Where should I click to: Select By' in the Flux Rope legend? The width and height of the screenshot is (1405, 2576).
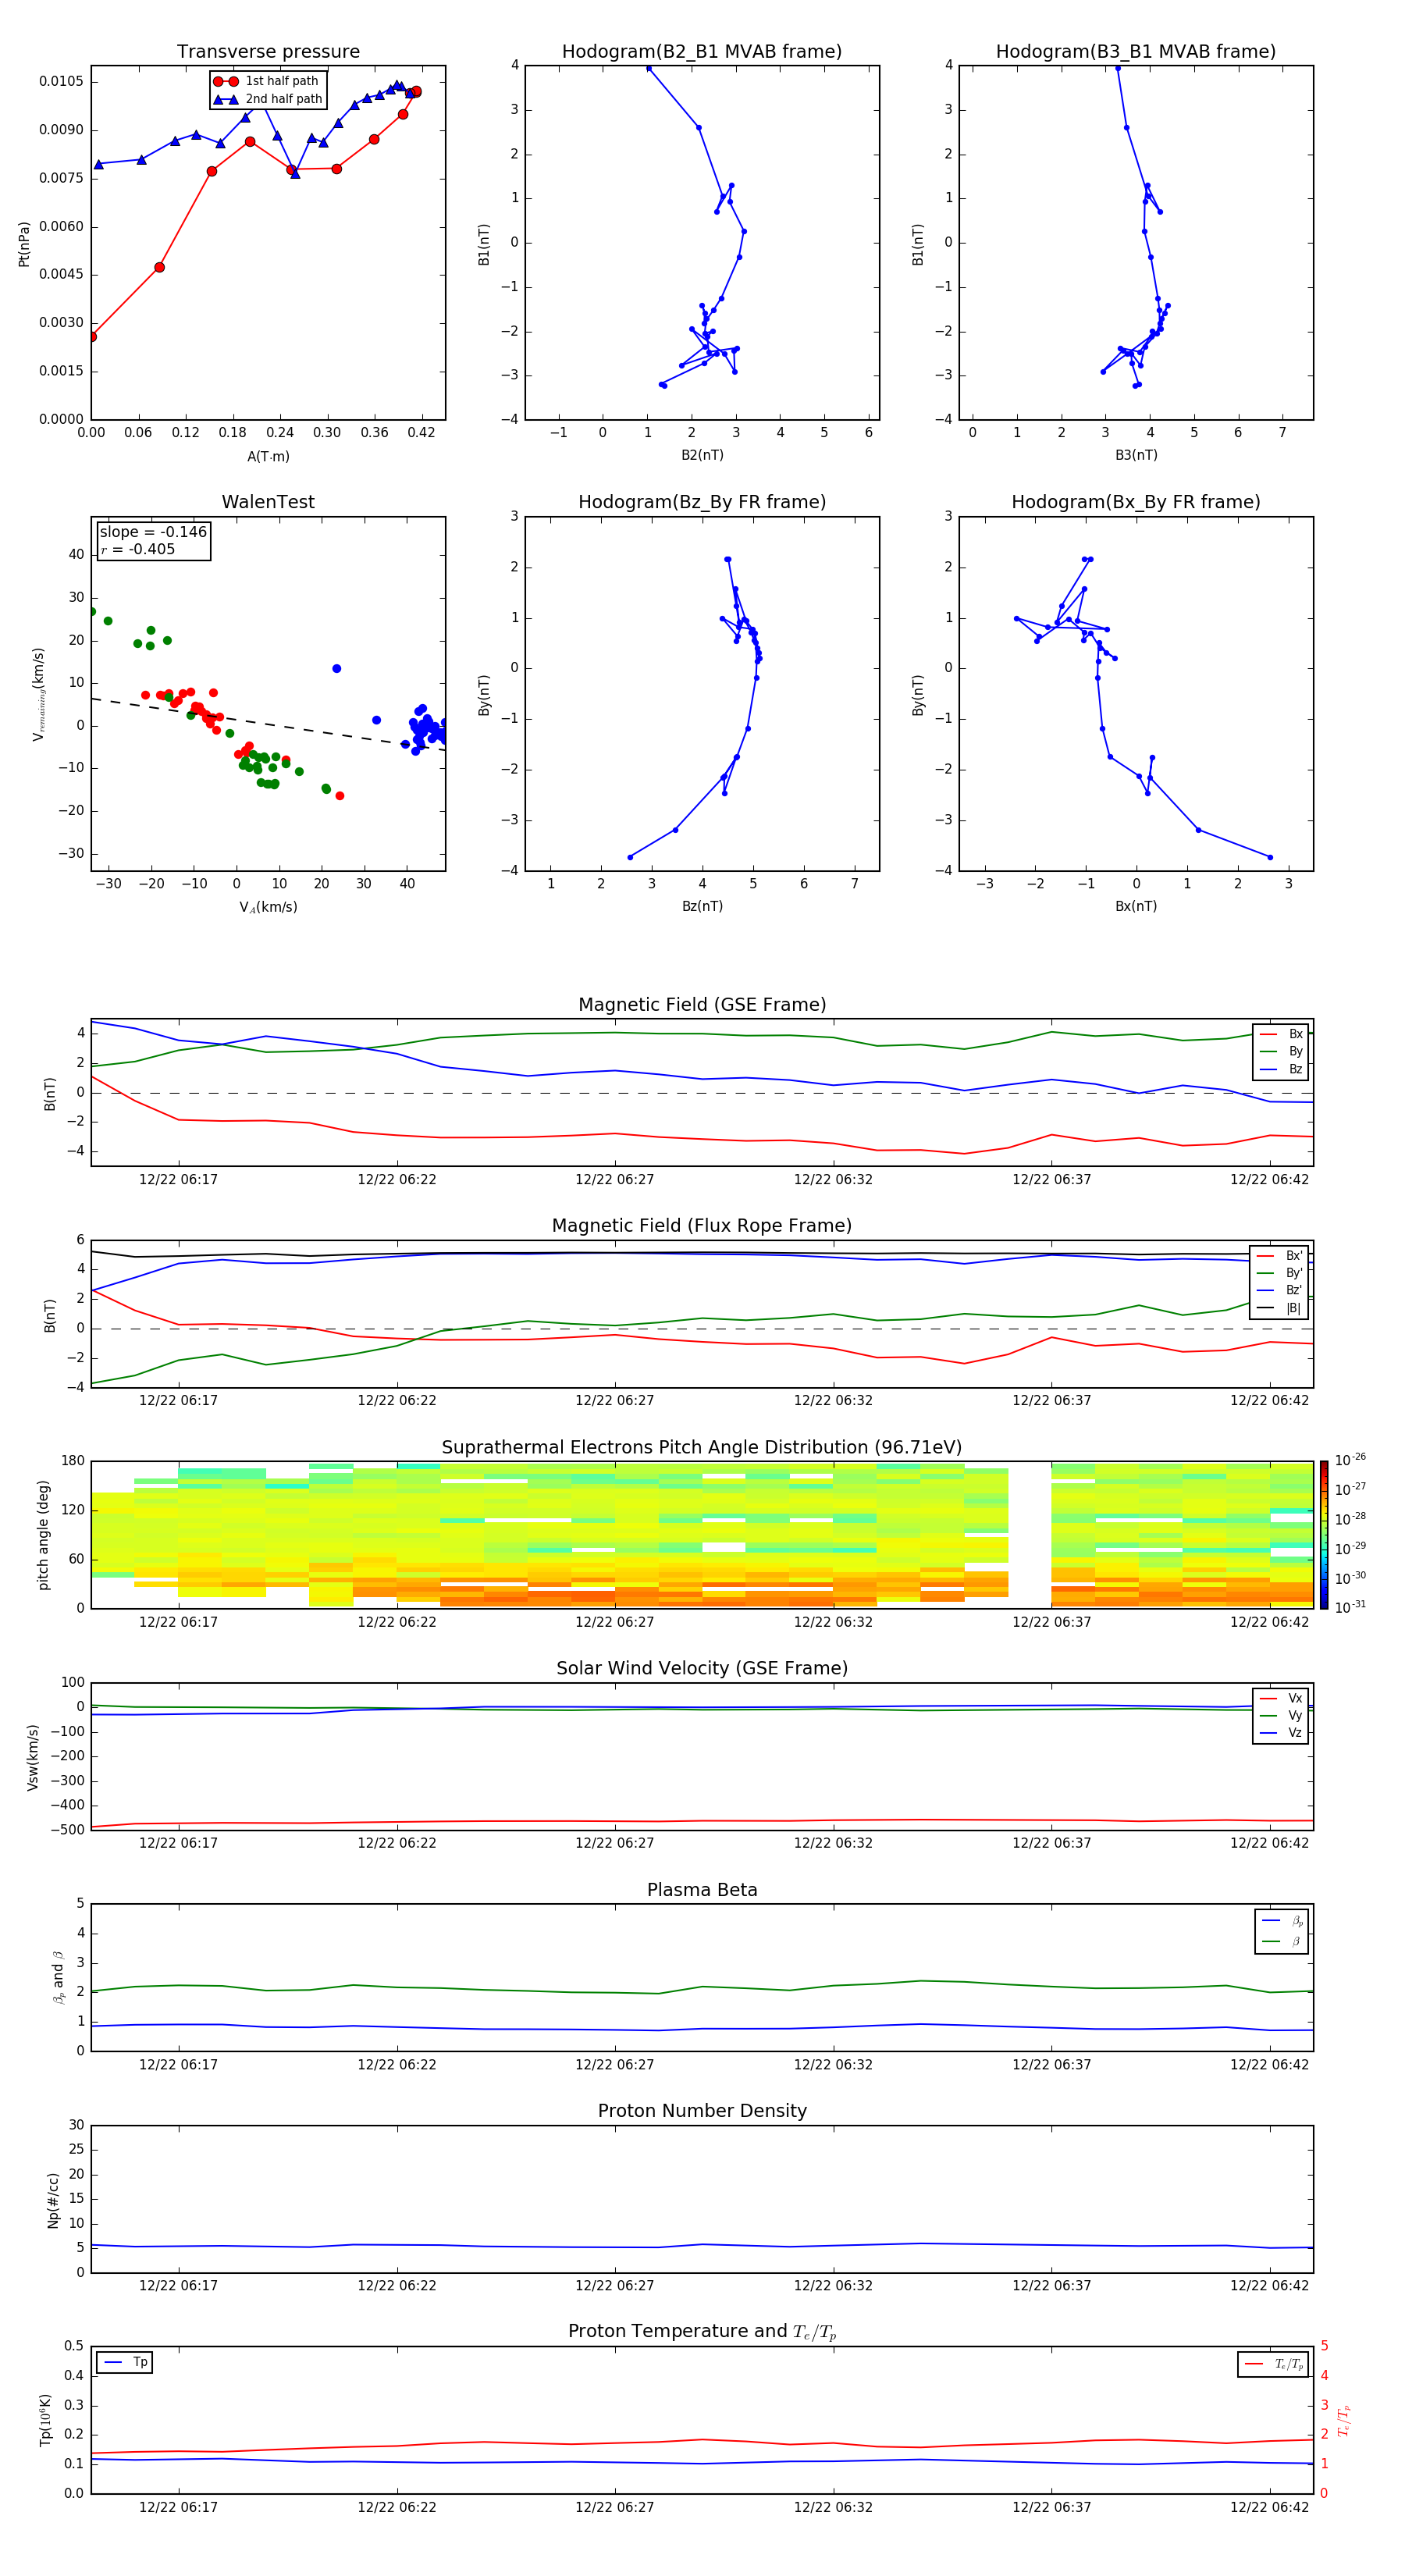click(x=1279, y=1273)
